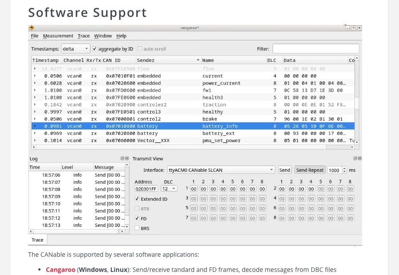Image resolution: width=399 pixels, height=275 pixels.
Task: Expand the battery_info message row
Action: (x=35, y=126)
